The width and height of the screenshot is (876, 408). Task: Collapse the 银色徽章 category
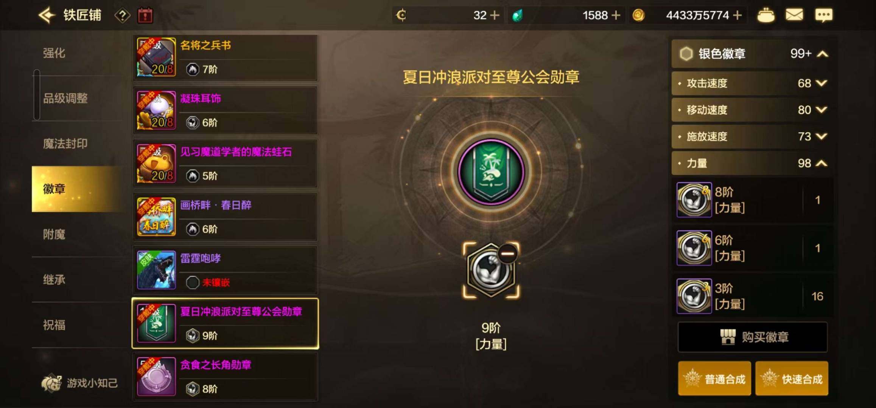822,54
